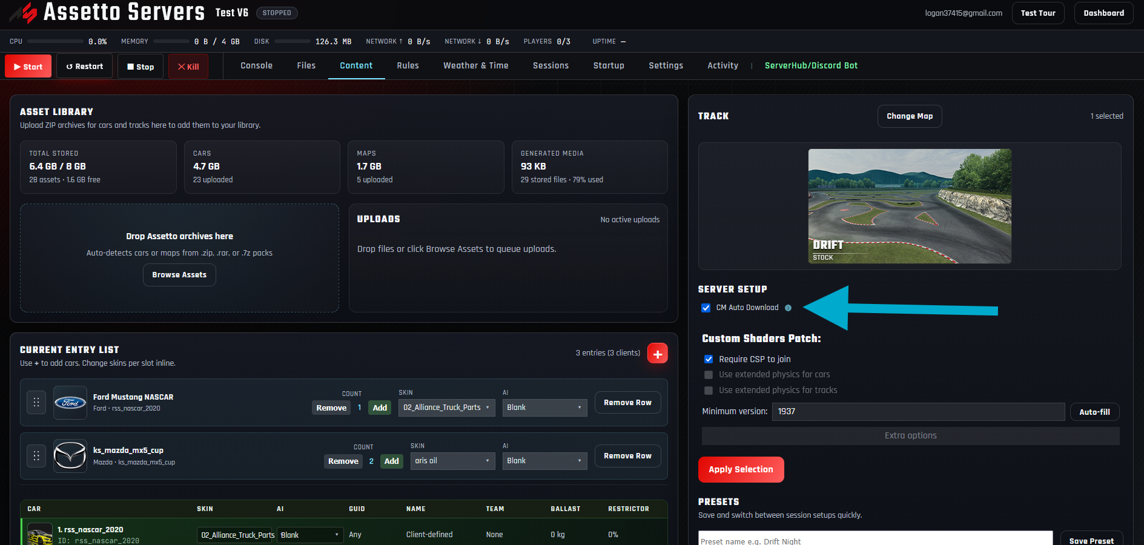Enable Use extended physics for cars
Image resolution: width=1144 pixels, height=545 pixels.
click(709, 375)
